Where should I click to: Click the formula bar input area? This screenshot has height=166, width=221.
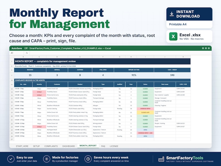[x=121, y=53]
